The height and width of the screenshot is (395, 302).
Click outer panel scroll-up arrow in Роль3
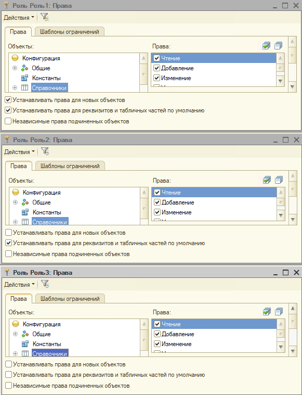(x=293, y=308)
